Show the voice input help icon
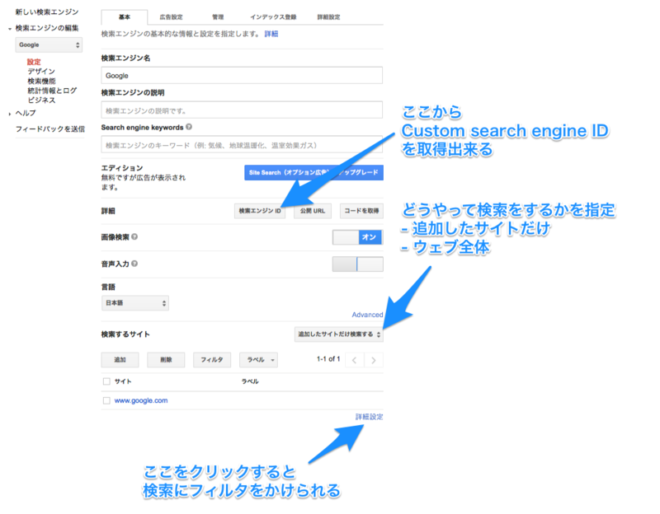Screen dimensions: 660x514 (134, 264)
